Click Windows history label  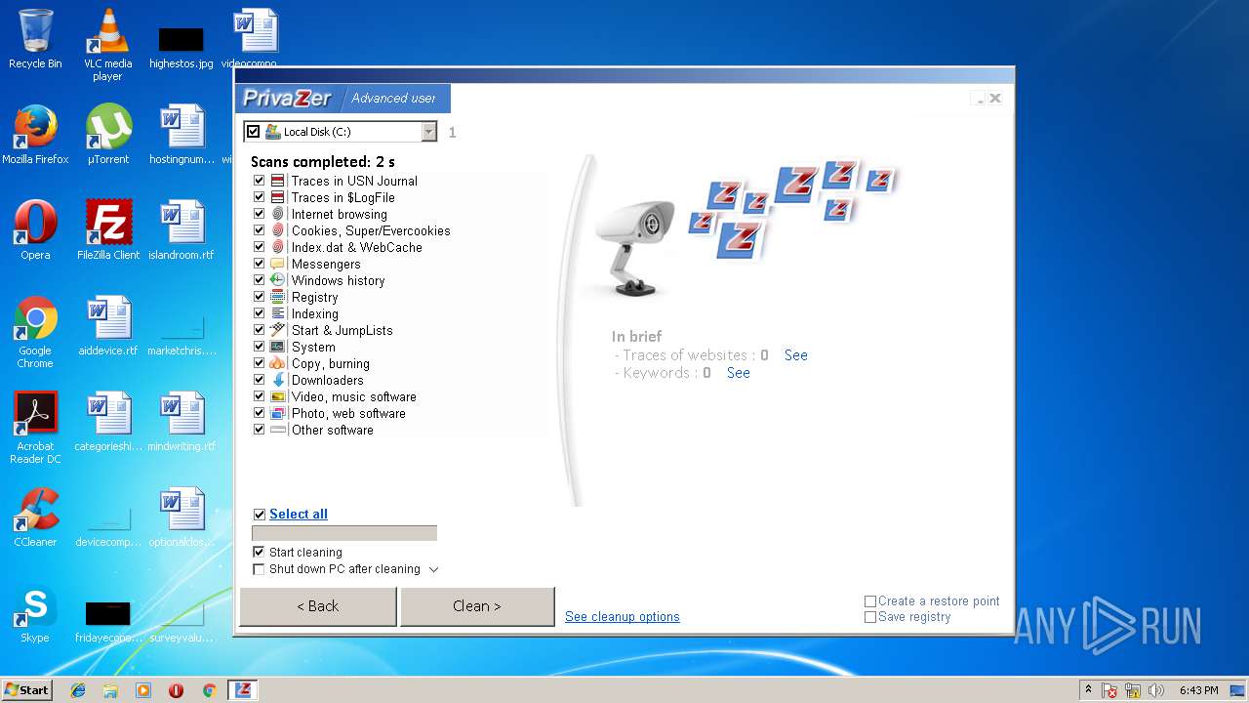(x=338, y=280)
